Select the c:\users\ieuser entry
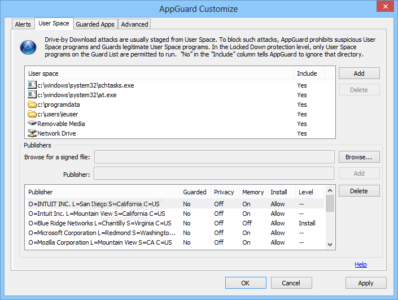The height and width of the screenshot is (300, 398). point(58,114)
